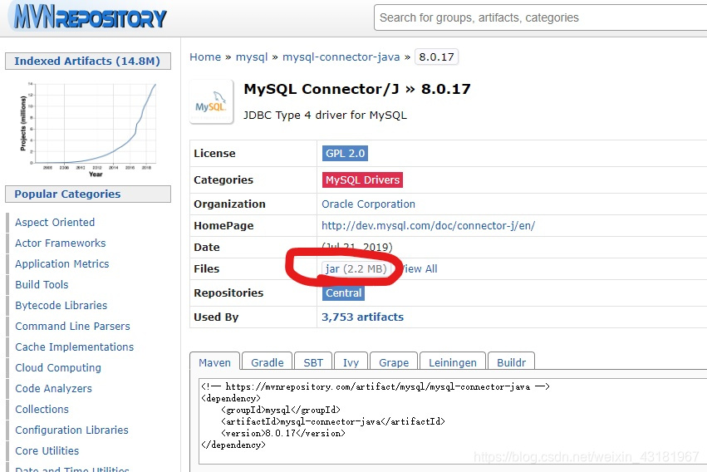This screenshot has width=707, height=472.
Task: Open mysql-connector-java breadcrumb link
Action: 341,57
